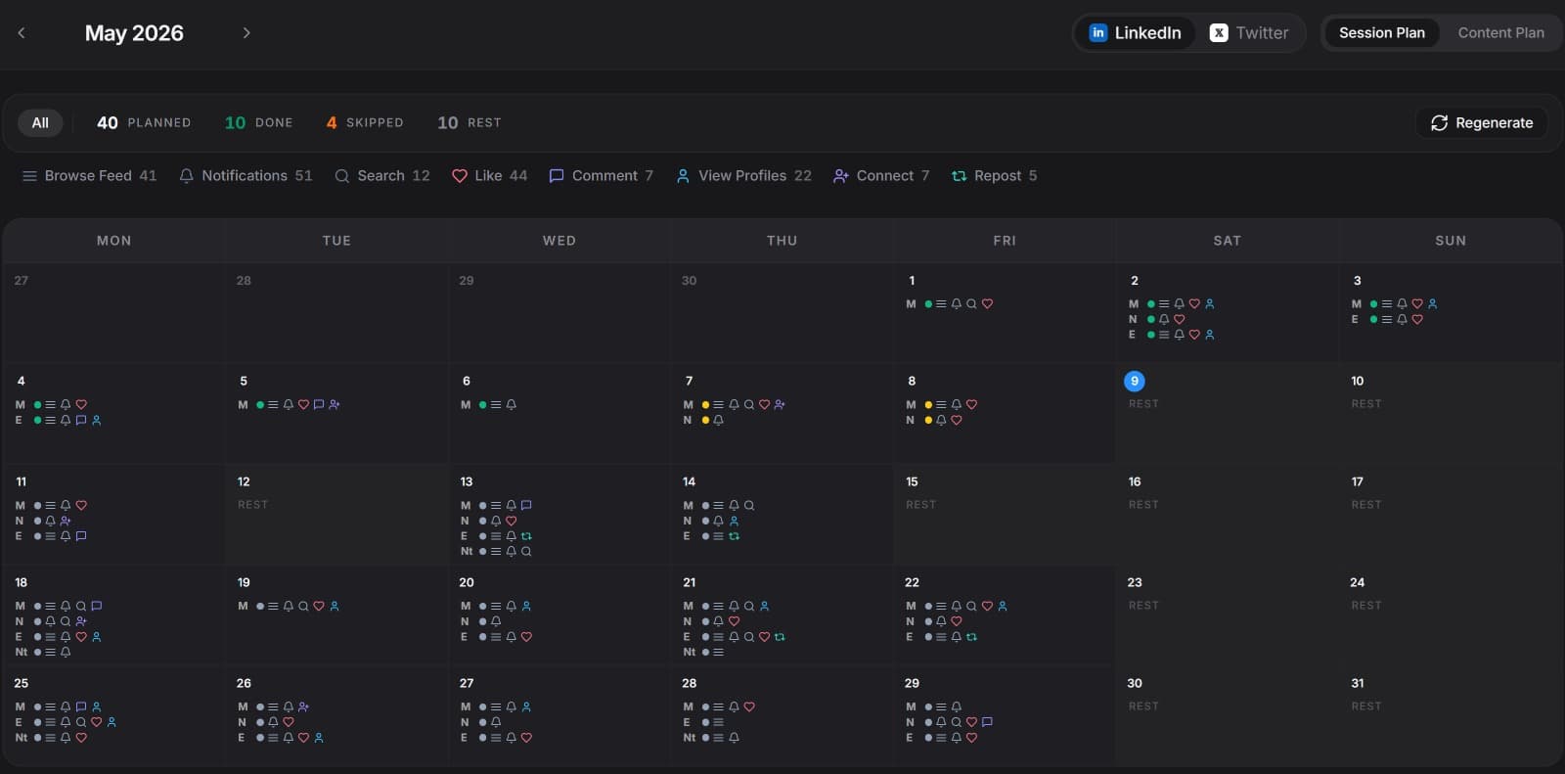
Task: Click the connect icon in May 26's morning session
Action: pos(303,707)
